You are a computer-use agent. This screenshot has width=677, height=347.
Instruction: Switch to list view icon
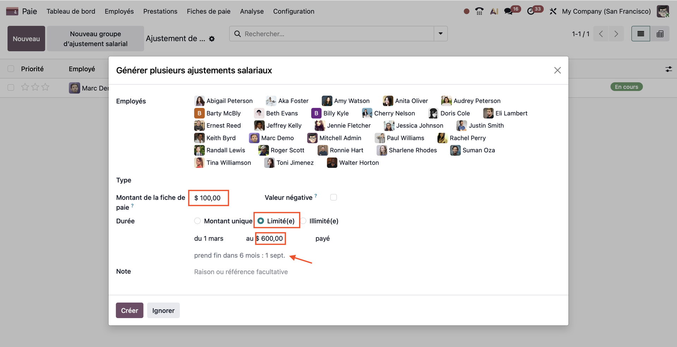(640, 34)
